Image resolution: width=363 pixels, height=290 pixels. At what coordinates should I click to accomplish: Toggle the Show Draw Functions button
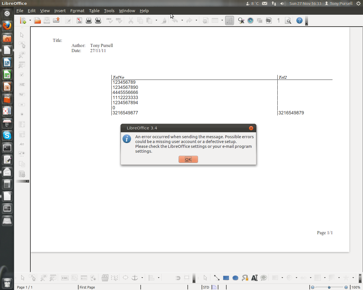(229, 20)
